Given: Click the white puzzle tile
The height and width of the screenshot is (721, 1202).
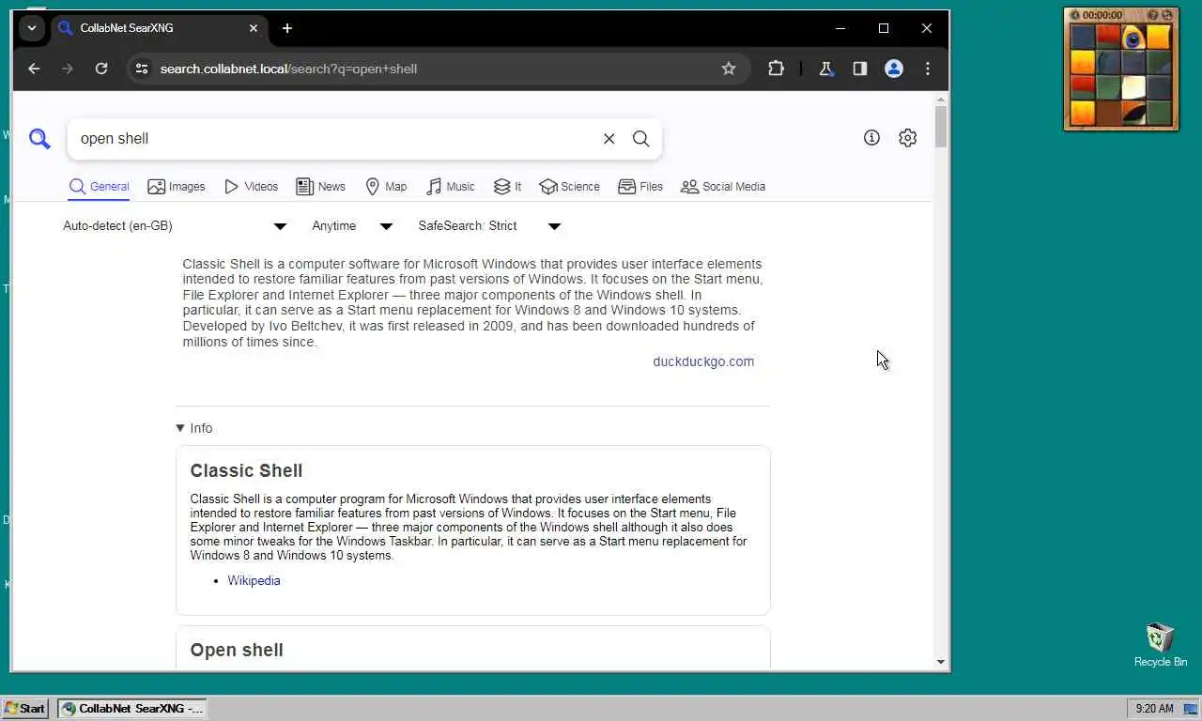Looking at the screenshot, I should pyautogui.click(x=1133, y=88).
